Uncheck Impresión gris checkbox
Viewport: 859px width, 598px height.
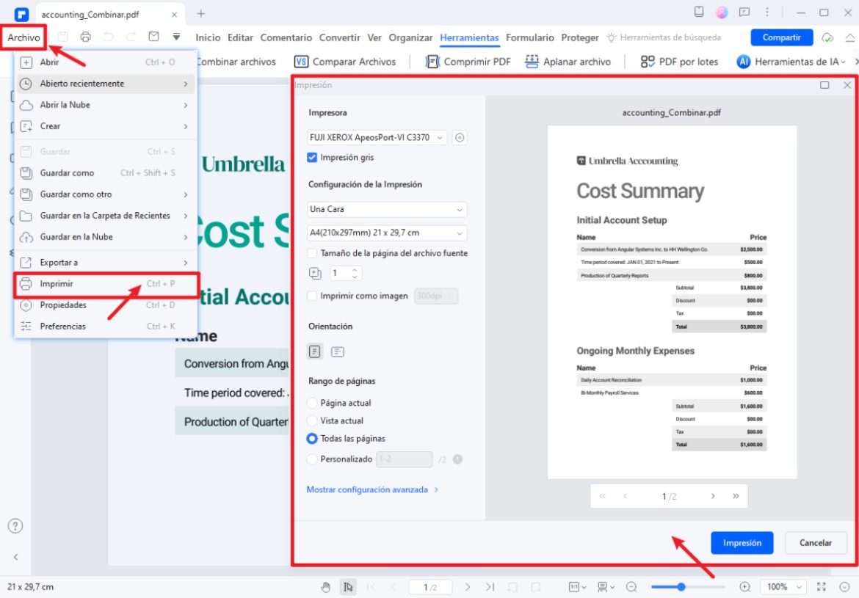pyautogui.click(x=312, y=157)
